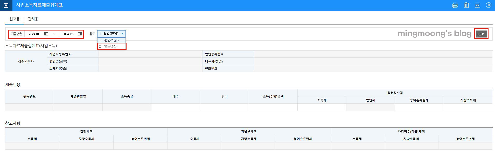Click the 조회 search button
The image size is (495, 159).
pos(481,34)
